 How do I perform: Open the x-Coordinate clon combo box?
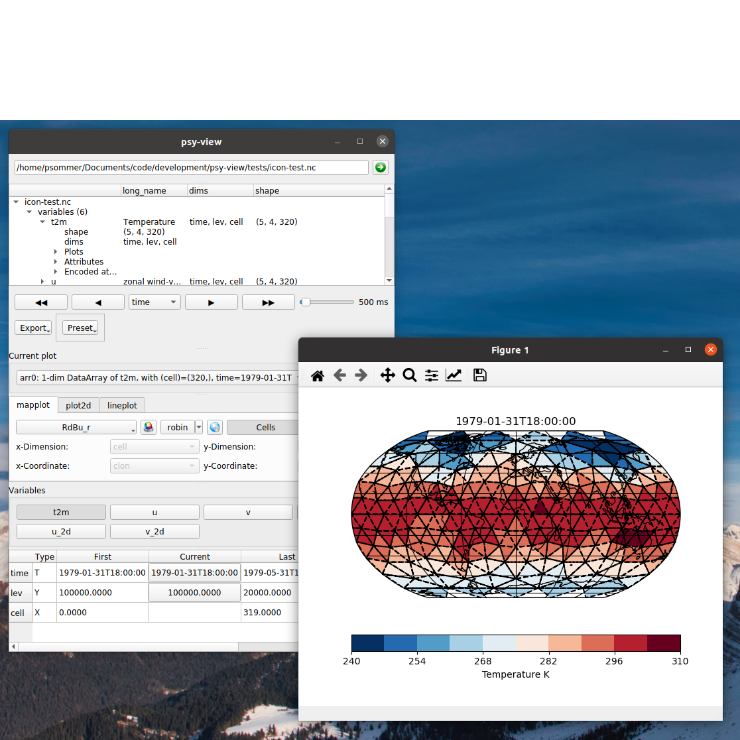pyautogui.click(x=154, y=465)
